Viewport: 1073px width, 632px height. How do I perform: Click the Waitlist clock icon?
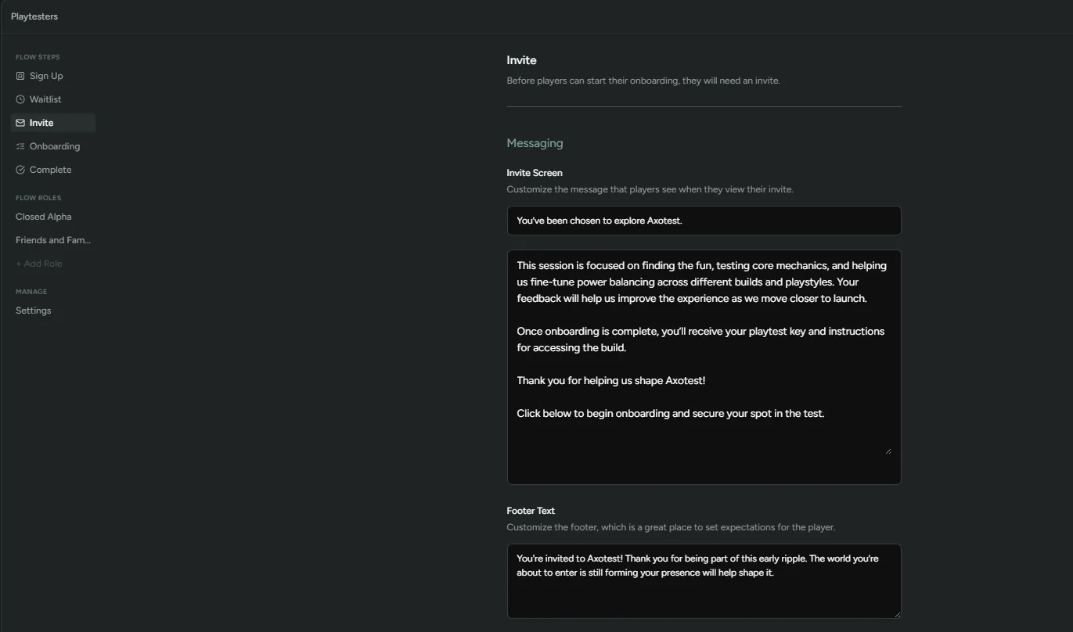(20, 99)
